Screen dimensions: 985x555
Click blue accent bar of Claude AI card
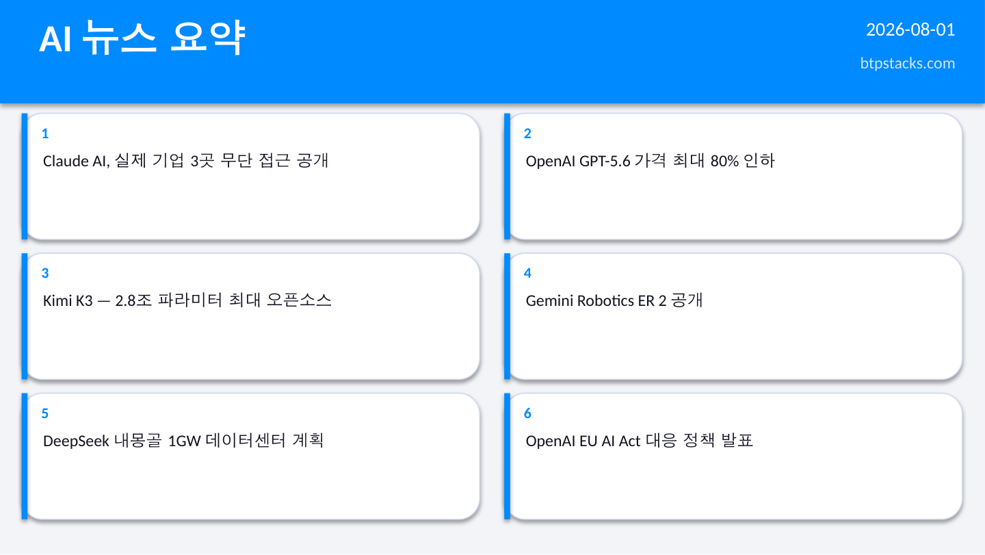25,177
